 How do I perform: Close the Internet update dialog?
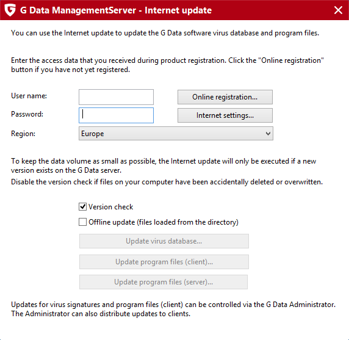[338, 10]
